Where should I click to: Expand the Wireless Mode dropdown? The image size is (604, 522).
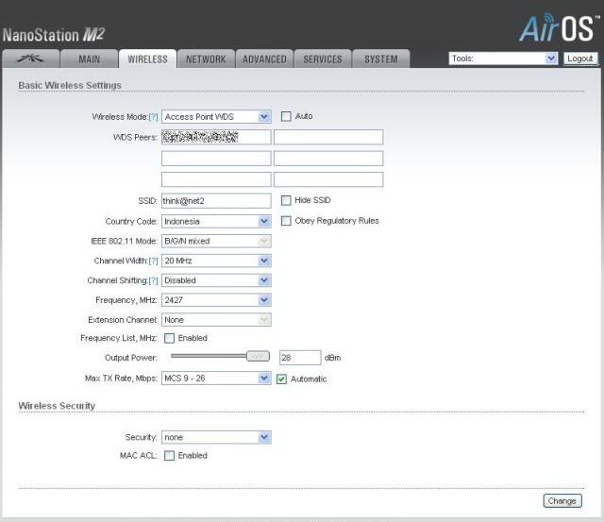point(216,117)
